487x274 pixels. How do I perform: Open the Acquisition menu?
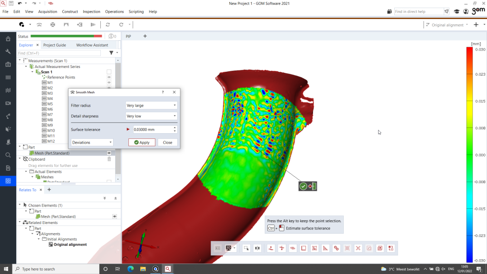point(48,11)
